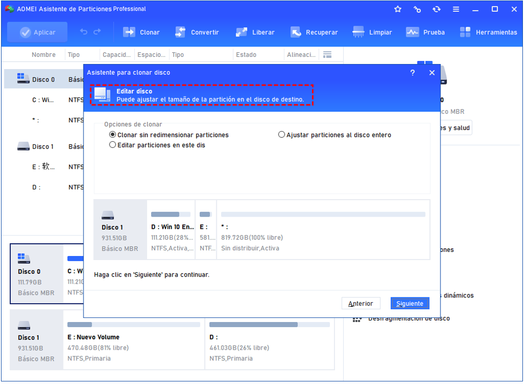The image size is (526, 384).
Task: Click the undo arrow in toolbar
Action: coord(84,32)
